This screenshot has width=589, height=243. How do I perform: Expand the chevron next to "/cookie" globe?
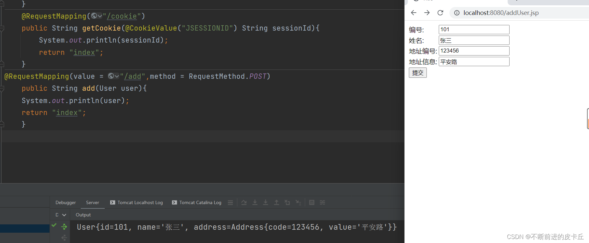[x=100, y=16]
